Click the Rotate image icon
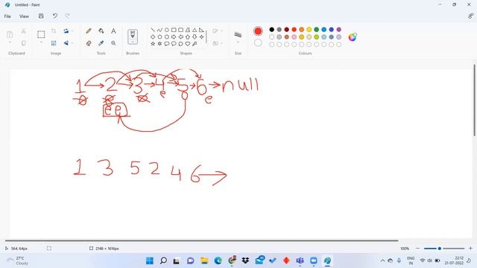Screen dimensions: 477x268 click(66, 31)
